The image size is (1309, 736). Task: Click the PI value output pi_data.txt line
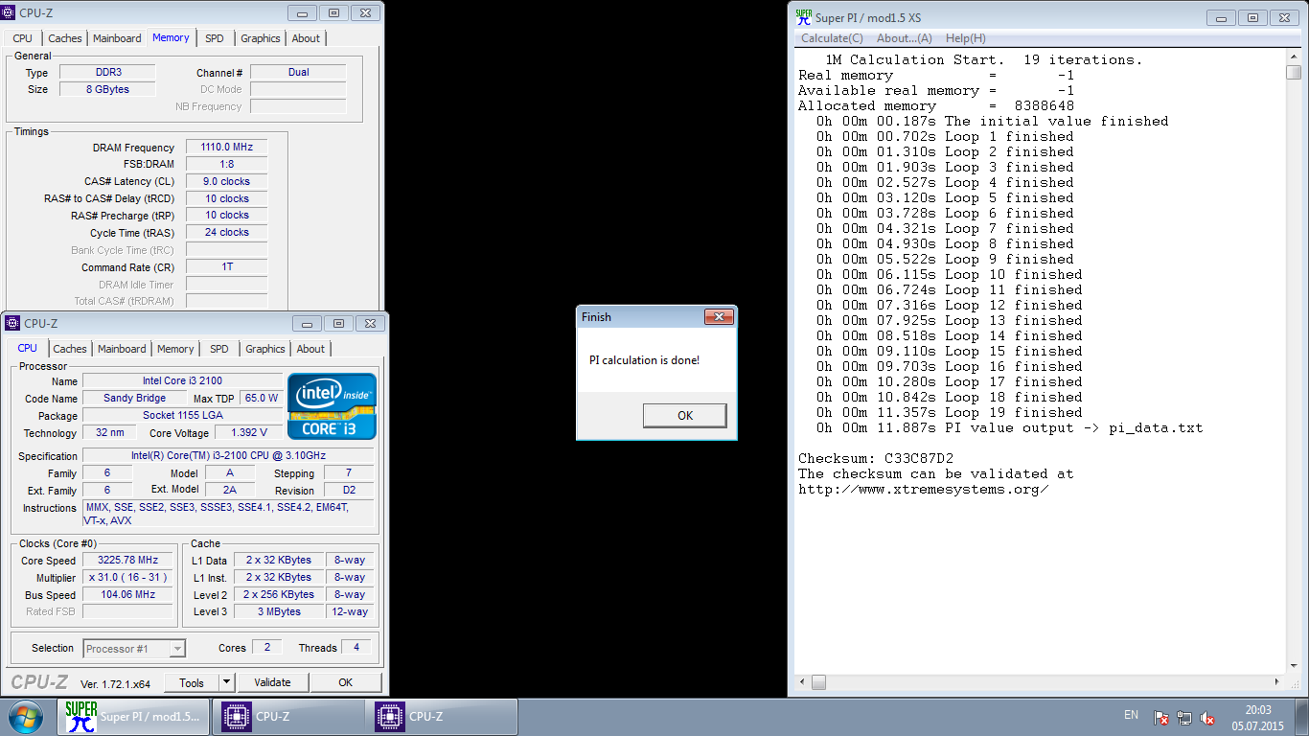pos(1009,427)
